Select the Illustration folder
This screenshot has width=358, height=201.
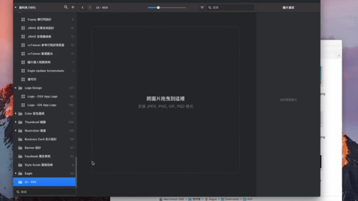pos(44,131)
